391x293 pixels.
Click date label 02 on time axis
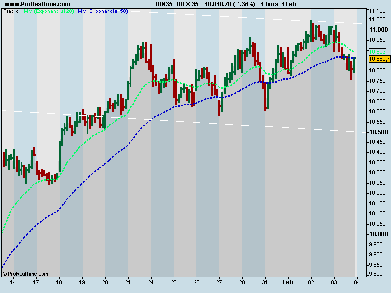[x=311, y=282]
